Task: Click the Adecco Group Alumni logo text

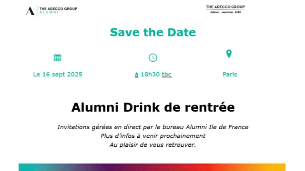Action: coord(58,10)
